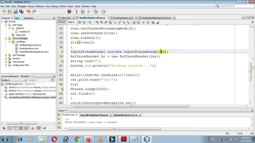This screenshot has height=143, width=255.
Task: Click the History view button
Action: [71, 22]
